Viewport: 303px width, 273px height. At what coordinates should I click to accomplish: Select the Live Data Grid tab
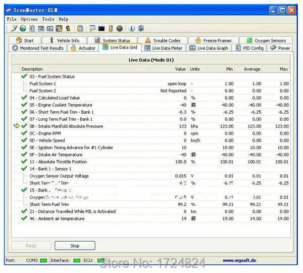pos(120,48)
